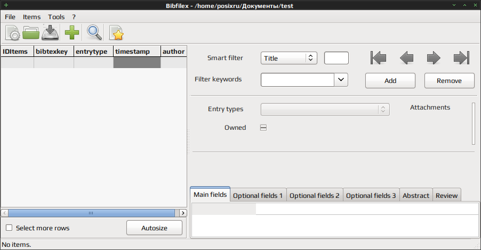Switch to the Optional fields 3 tab

[x=371, y=195]
